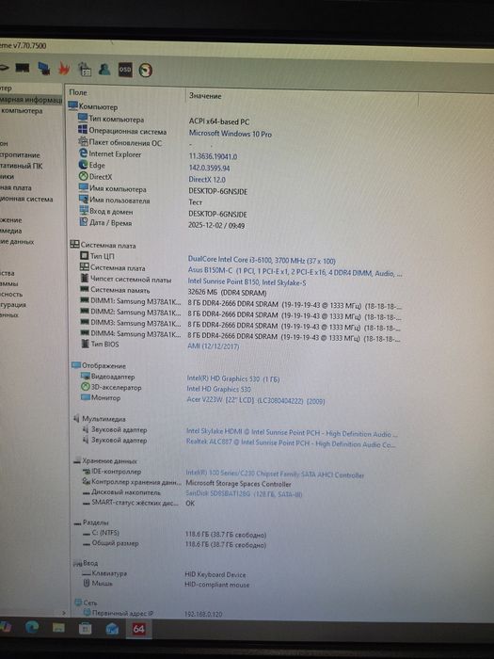Select the IP address 192.168.0.120
Viewport: 494px width, 659px height.
pyautogui.click(x=203, y=614)
